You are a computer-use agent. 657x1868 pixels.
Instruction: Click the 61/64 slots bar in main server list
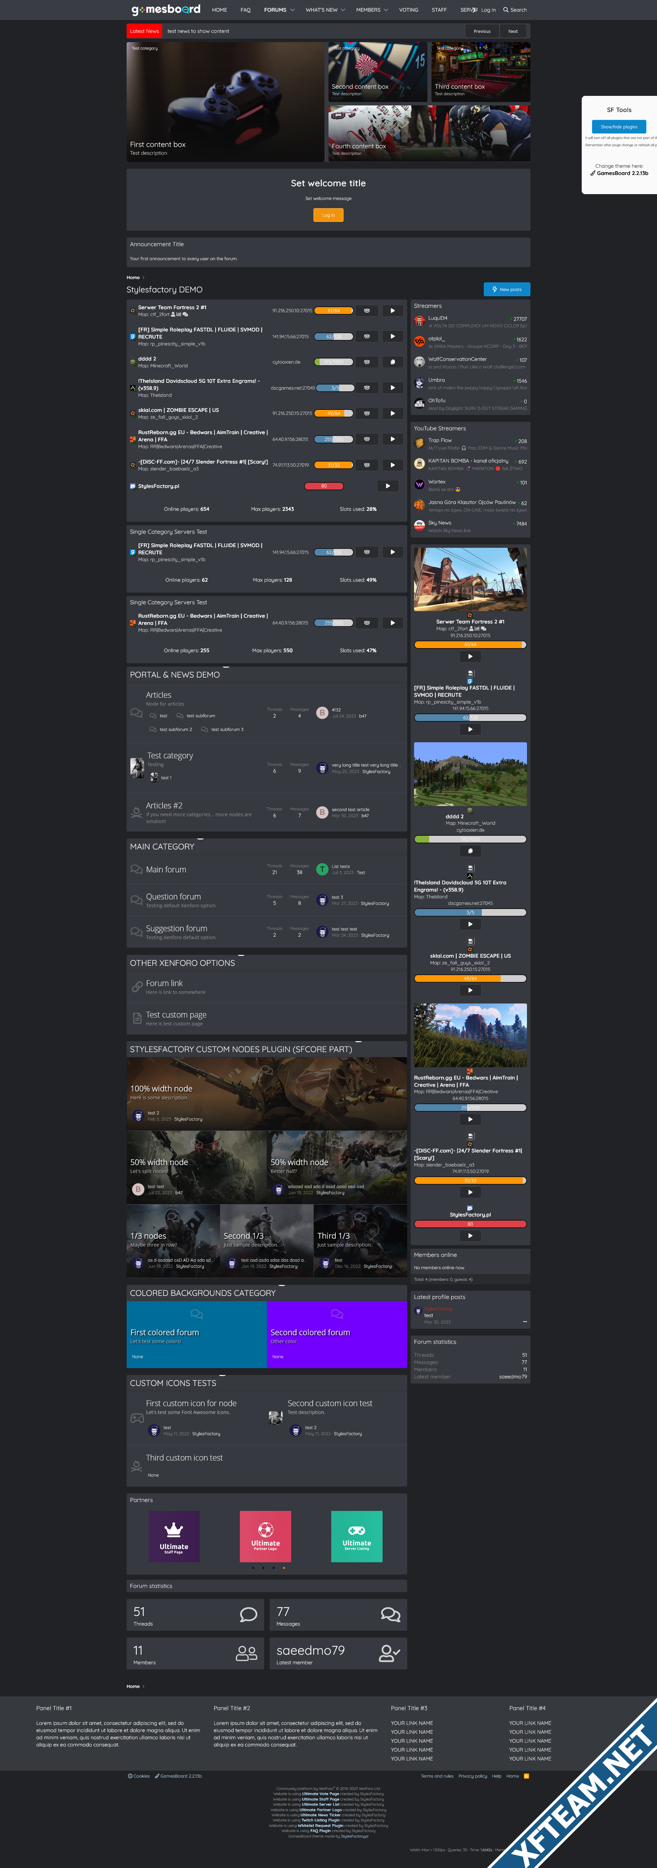tap(333, 311)
